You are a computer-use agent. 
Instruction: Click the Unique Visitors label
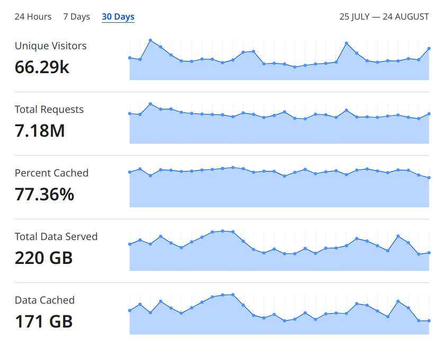[51, 46]
